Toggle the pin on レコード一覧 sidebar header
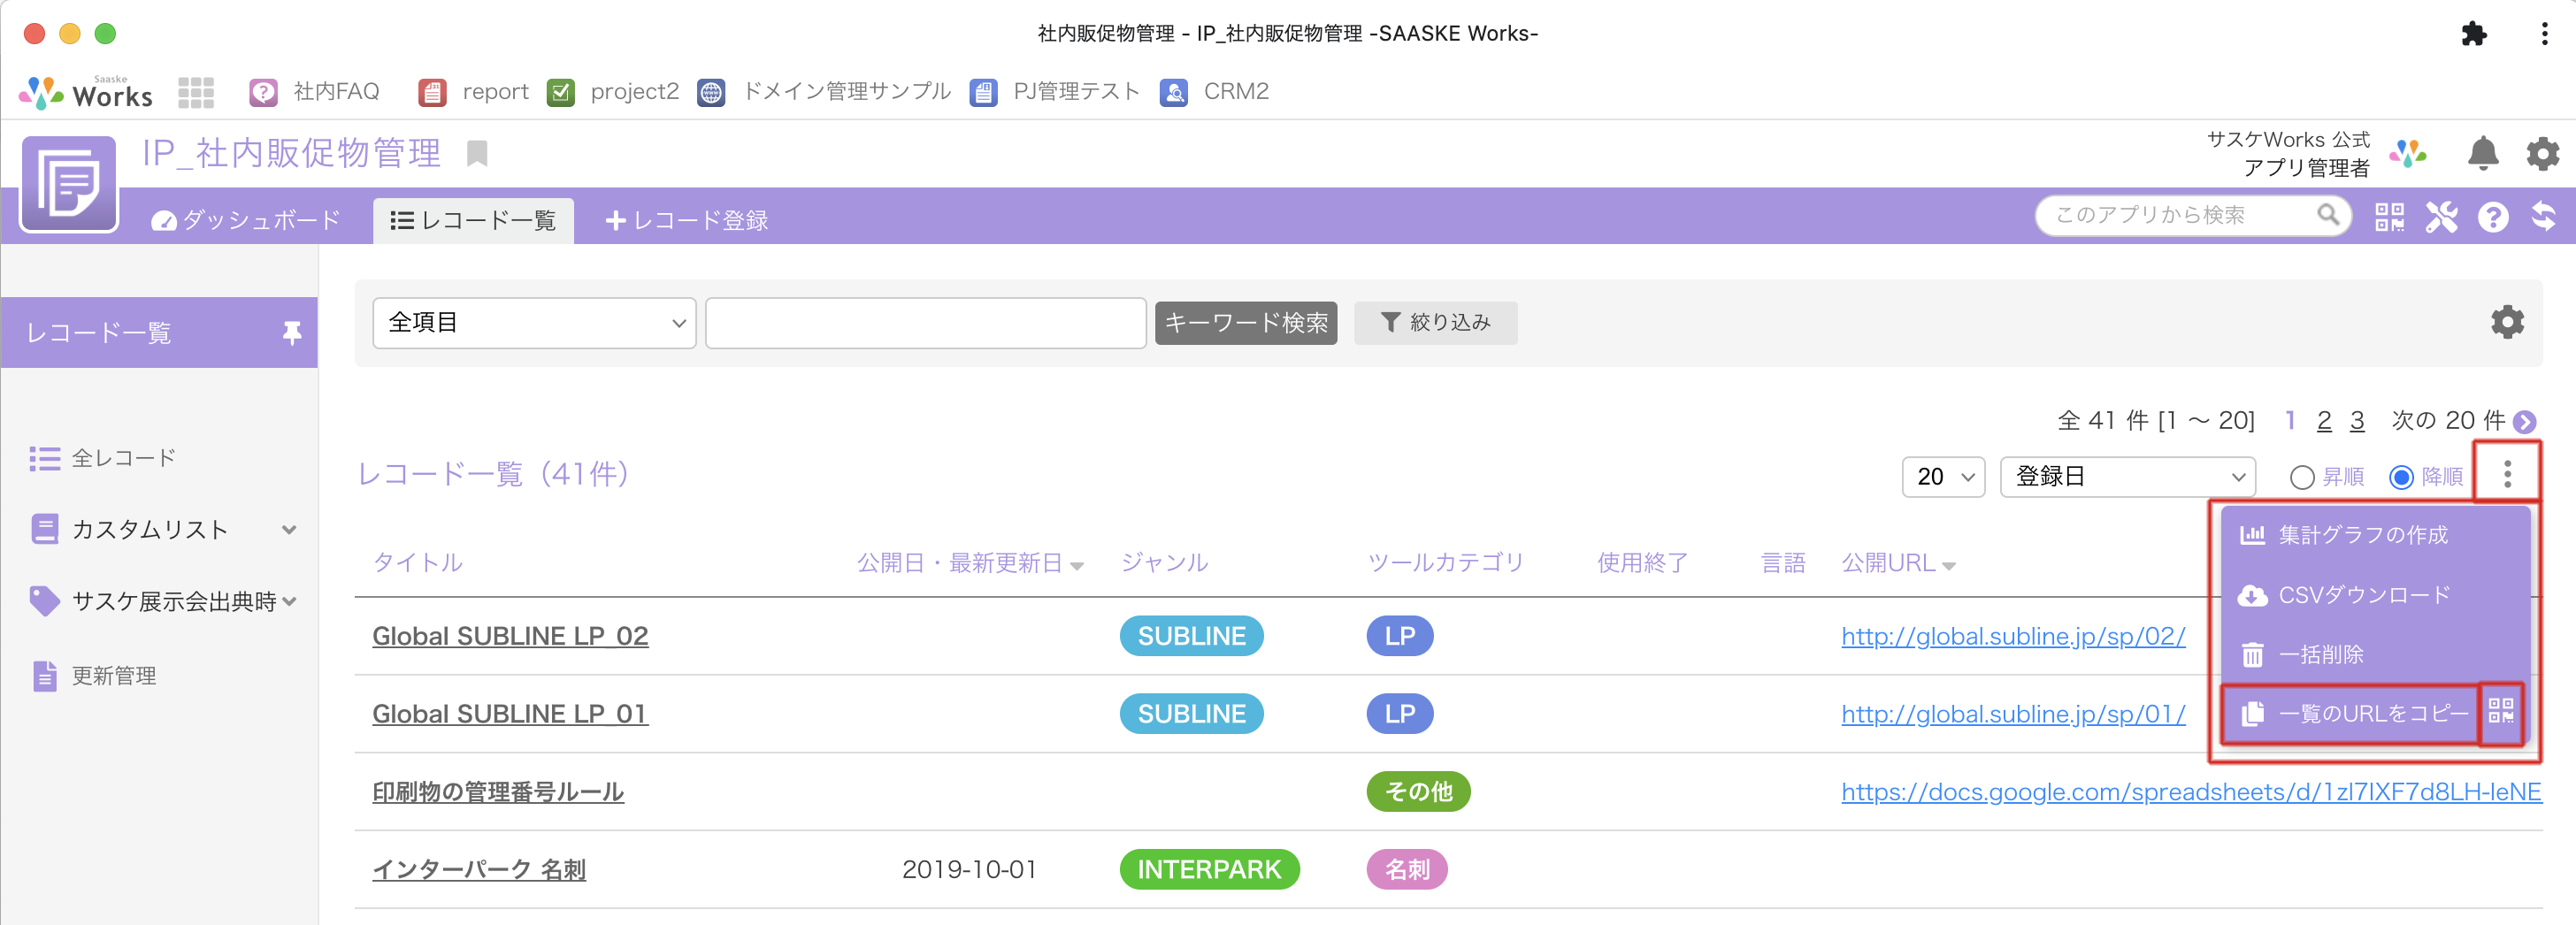The image size is (2576, 925). (291, 333)
